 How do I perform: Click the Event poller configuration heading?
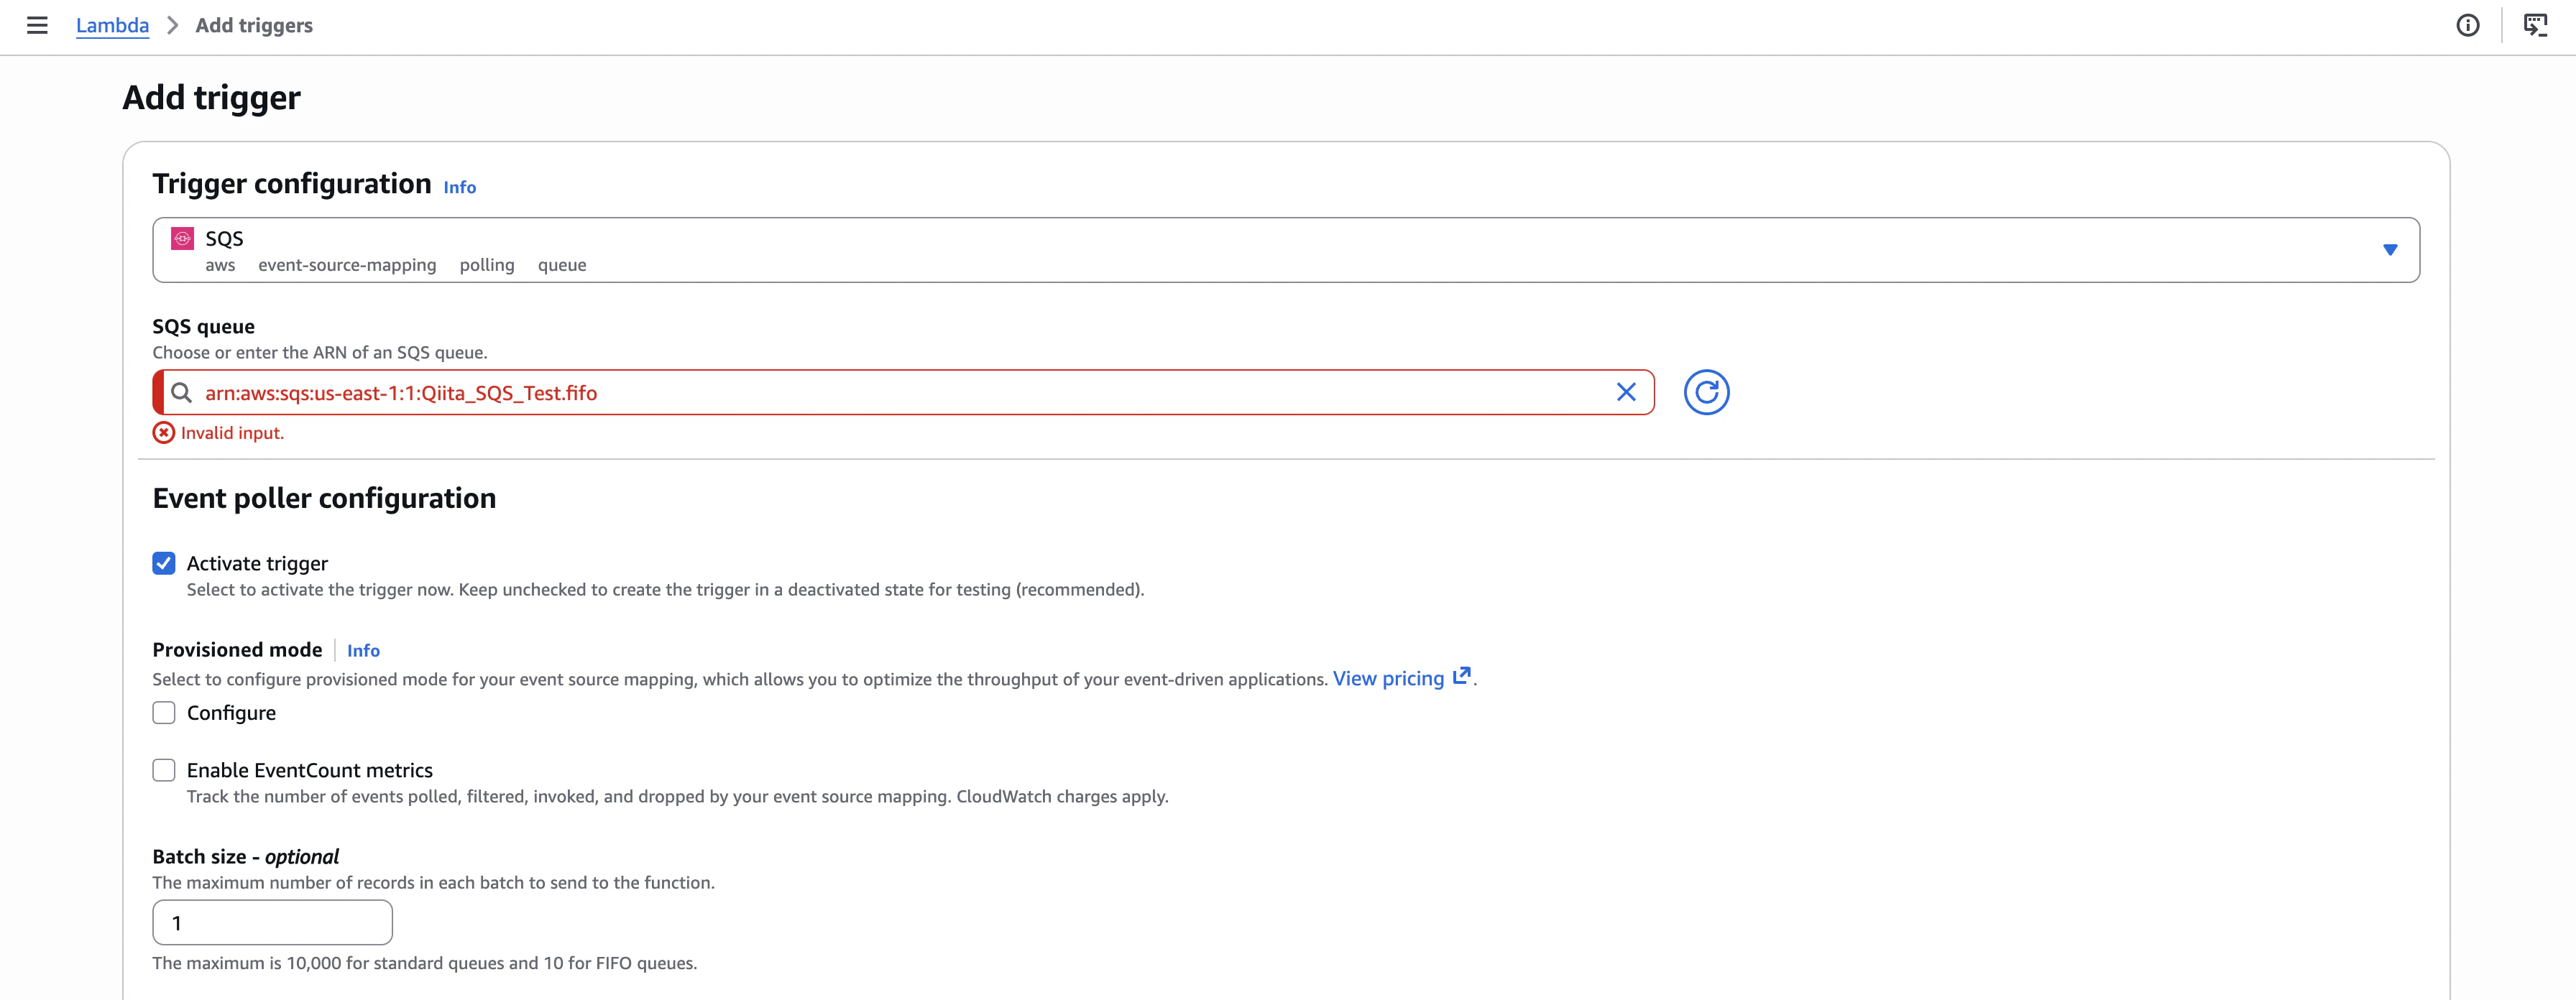pyautogui.click(x=324, y=498)
